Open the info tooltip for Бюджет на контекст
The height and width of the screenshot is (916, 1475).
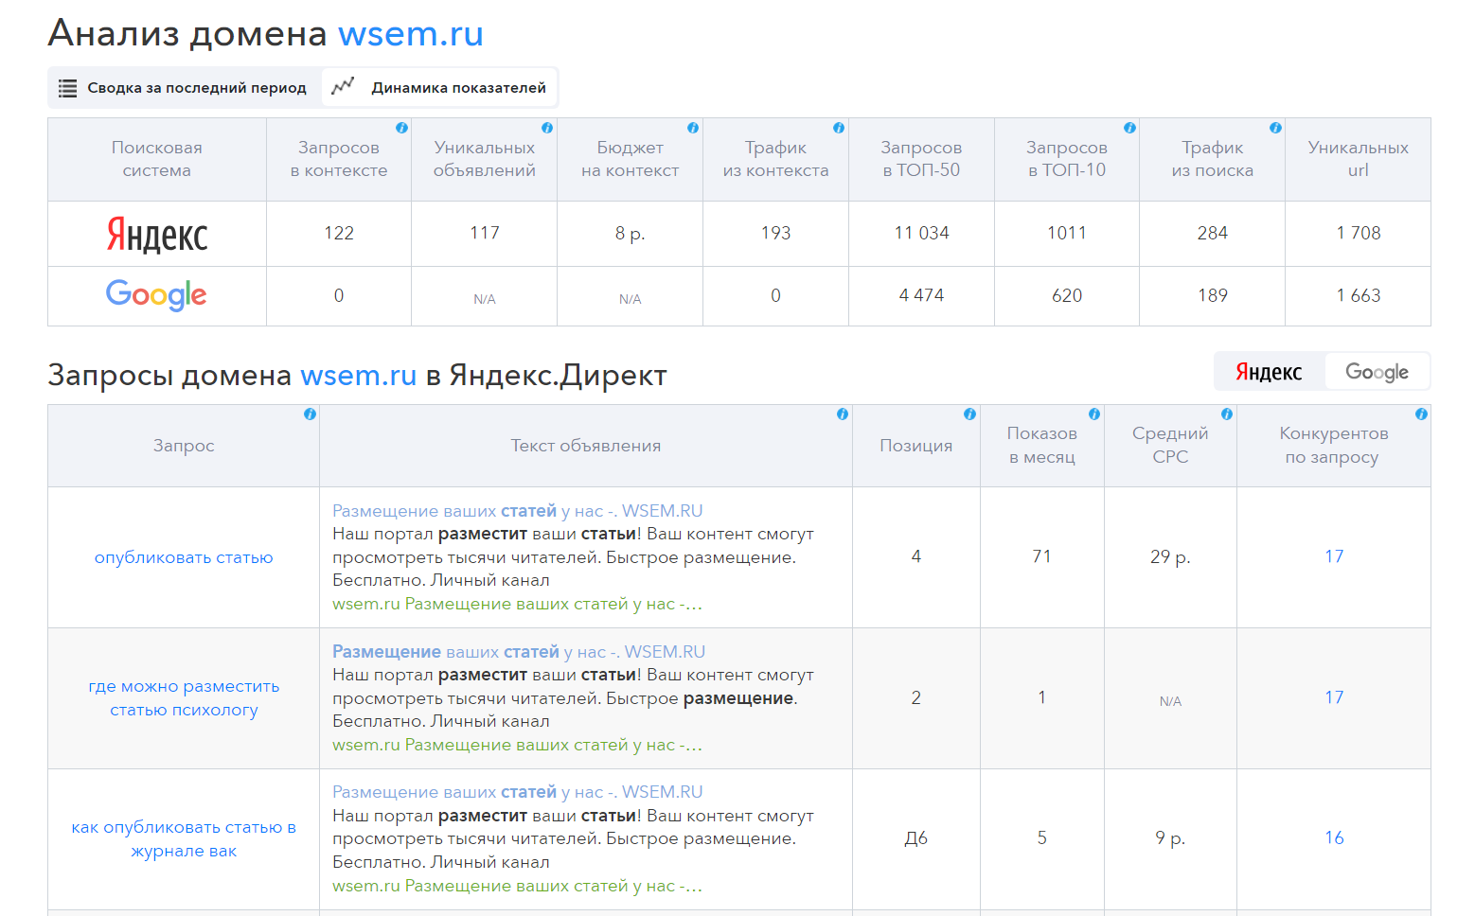(x=693, y=128)
